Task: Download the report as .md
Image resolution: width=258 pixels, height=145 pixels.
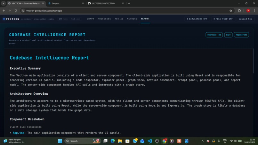Action: (x=214, y=35)
